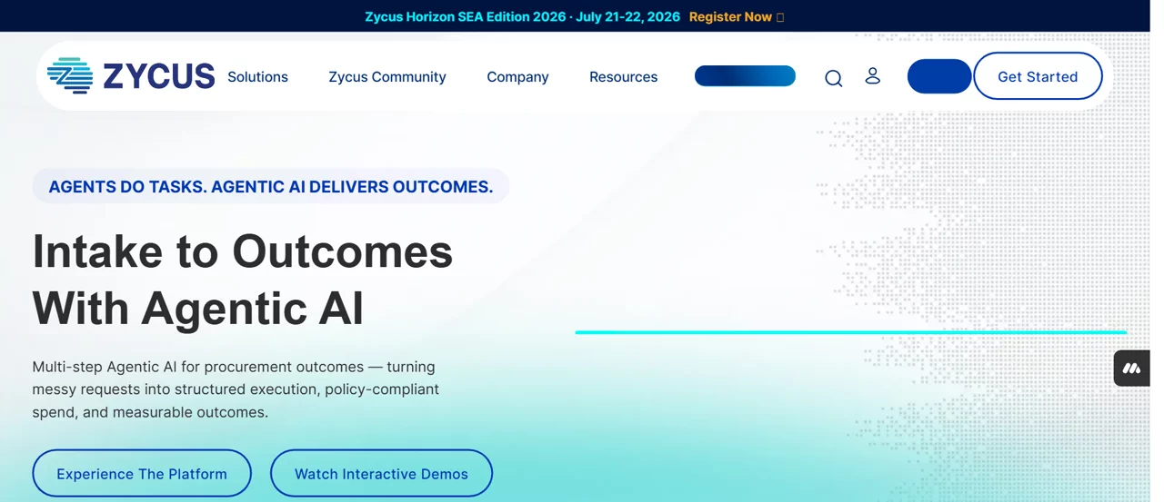This screenshot has width=1164, height=502.
Task: Open the Company menu
Action: coord(517,77)
